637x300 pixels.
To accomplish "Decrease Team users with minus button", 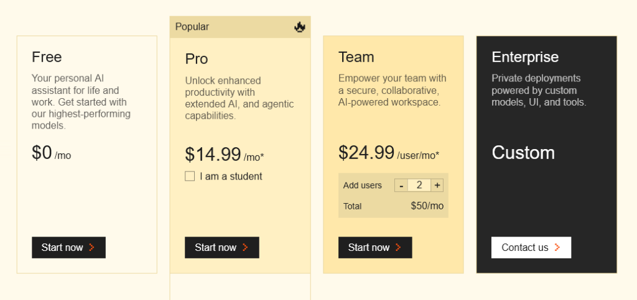I will point(401,186).
